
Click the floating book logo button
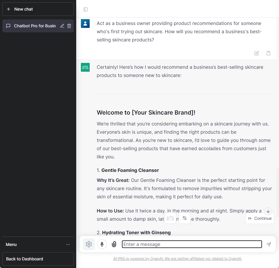click(170, 218)
